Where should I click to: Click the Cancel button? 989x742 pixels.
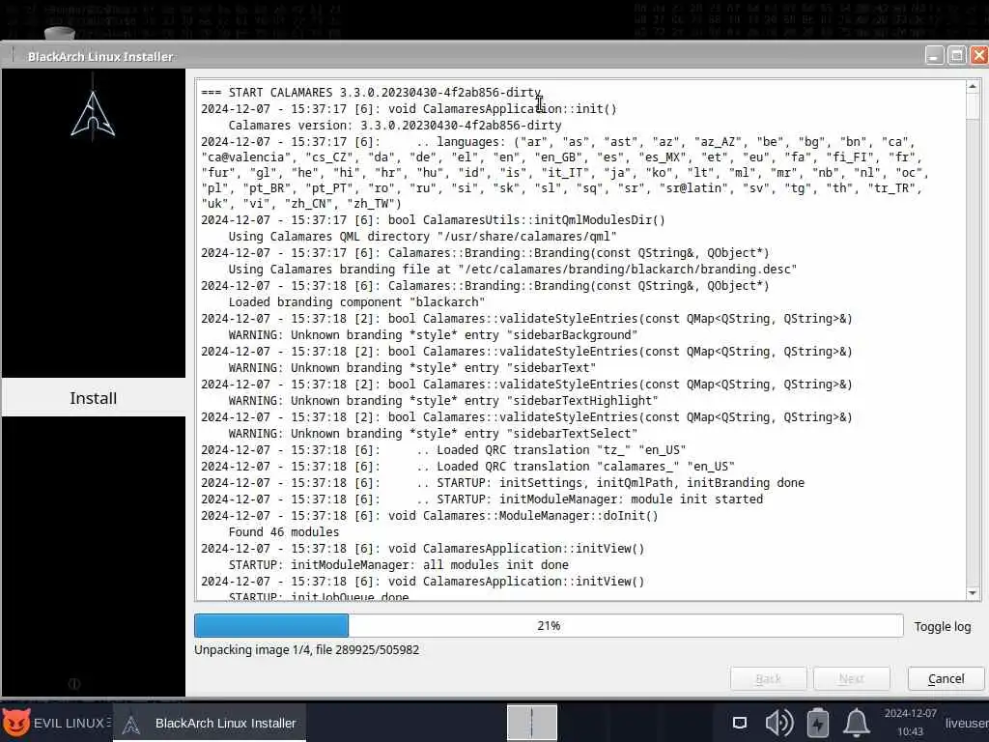(x=946, y=679)
